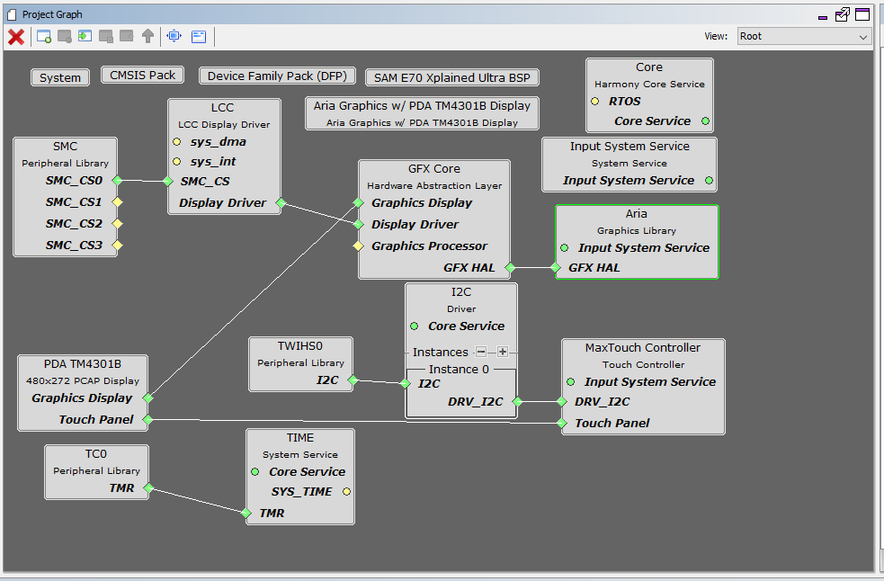Click the green circle after Core Service in Core

click(x=705, y=121)
